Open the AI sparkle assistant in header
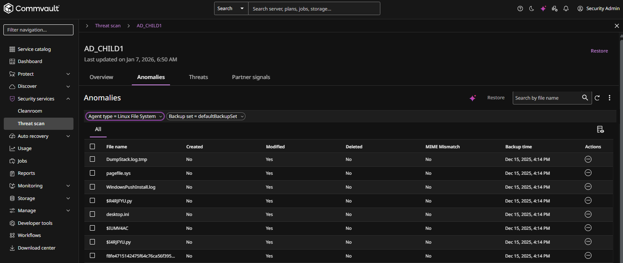Screen dimensions: 623x263 (543, 8)
